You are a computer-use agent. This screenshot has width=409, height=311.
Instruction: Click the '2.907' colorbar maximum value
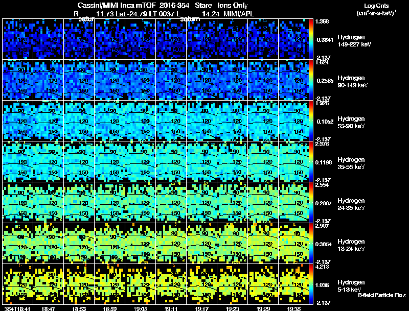coord(322,226)
